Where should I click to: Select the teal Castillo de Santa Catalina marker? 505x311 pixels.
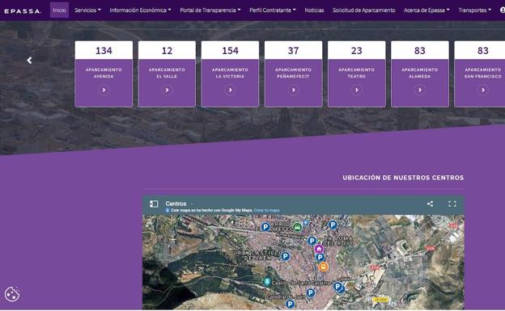click(267, 282)
